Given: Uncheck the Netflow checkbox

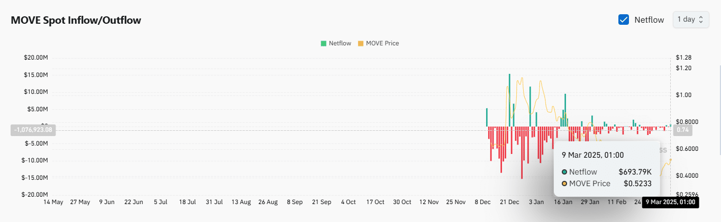Looking at the screenshot, I should click(623, 20).
